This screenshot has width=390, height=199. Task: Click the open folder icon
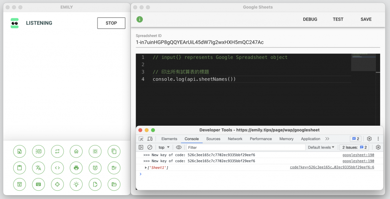click(114, 184)
